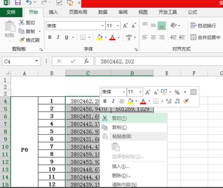Click the Insert Function fx icon
The image size is (223, 188).
(x=87, y=61)
